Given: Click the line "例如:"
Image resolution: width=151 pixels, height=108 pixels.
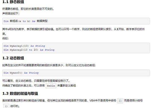Looking at the screenshot, I should coord(6,39).
